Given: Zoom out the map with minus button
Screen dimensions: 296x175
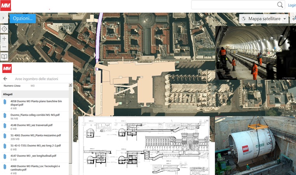Looking at the screenshot, I should click(4, 47).
